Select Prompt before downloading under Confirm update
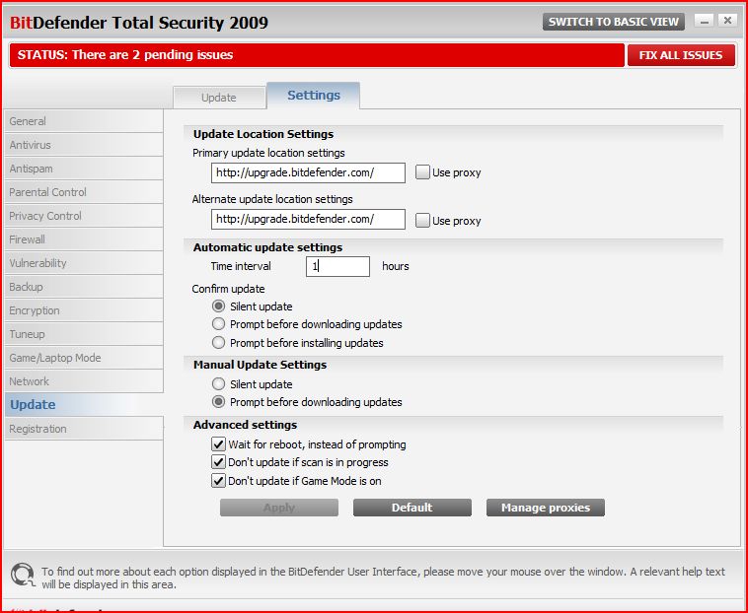748x613 pixels. (x=218, y=324)
